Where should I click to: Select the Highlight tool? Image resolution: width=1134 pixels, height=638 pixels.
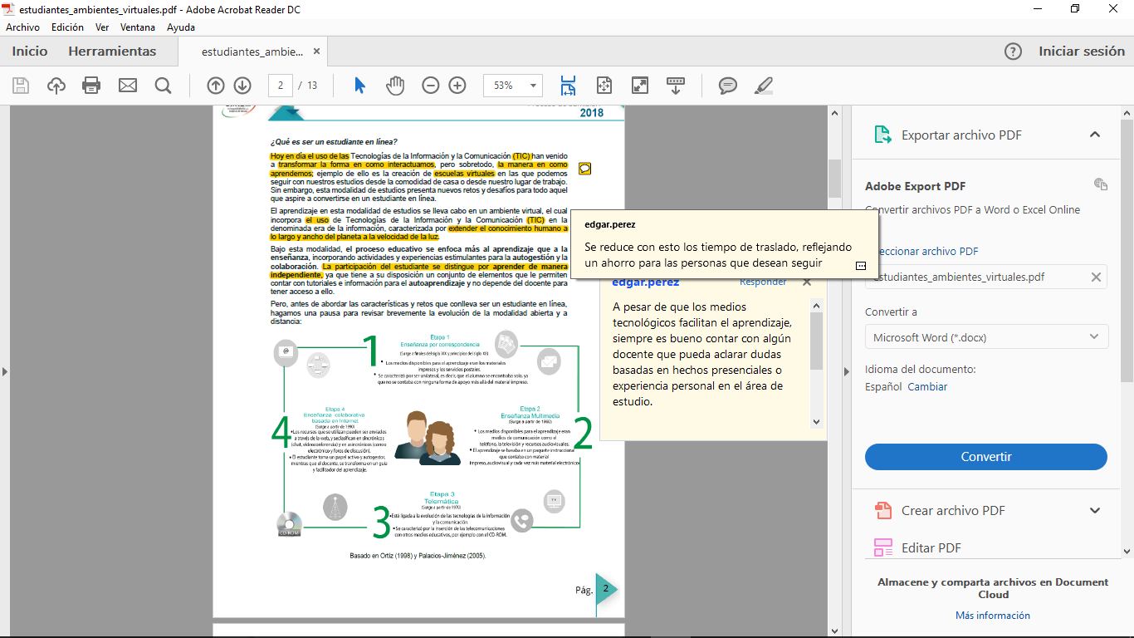tap(763, 86)
